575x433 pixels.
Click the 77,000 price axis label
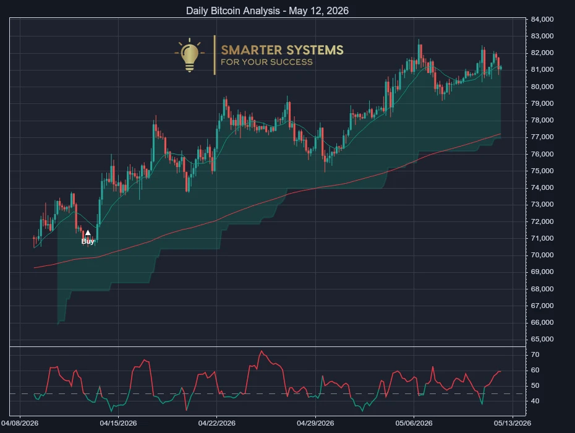coord(542,137)
